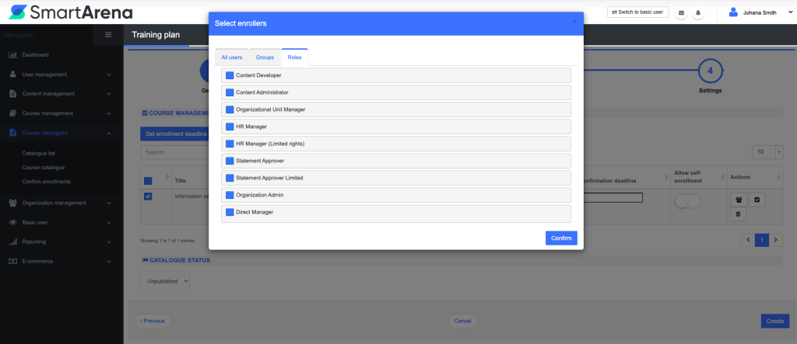Expand Organization management chevron

pos(109,203)
